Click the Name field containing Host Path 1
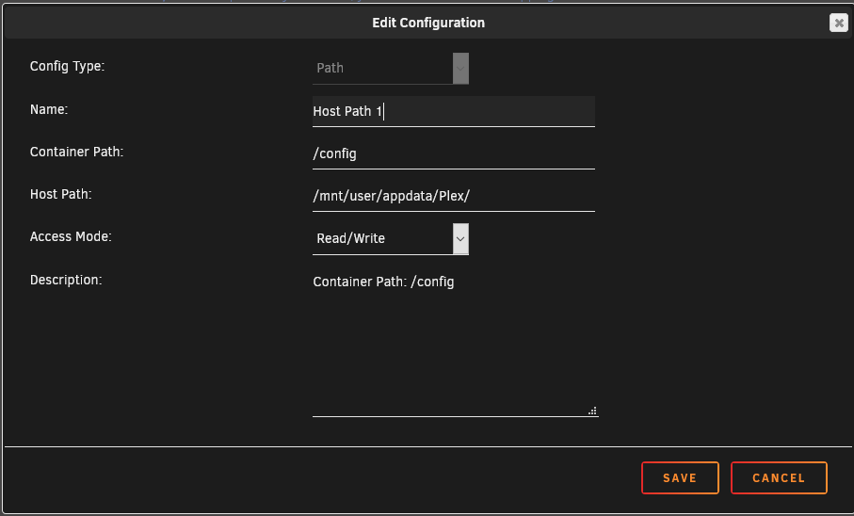Image resolution: width=854 pixels, height=516 pixels. pos(454,111)
